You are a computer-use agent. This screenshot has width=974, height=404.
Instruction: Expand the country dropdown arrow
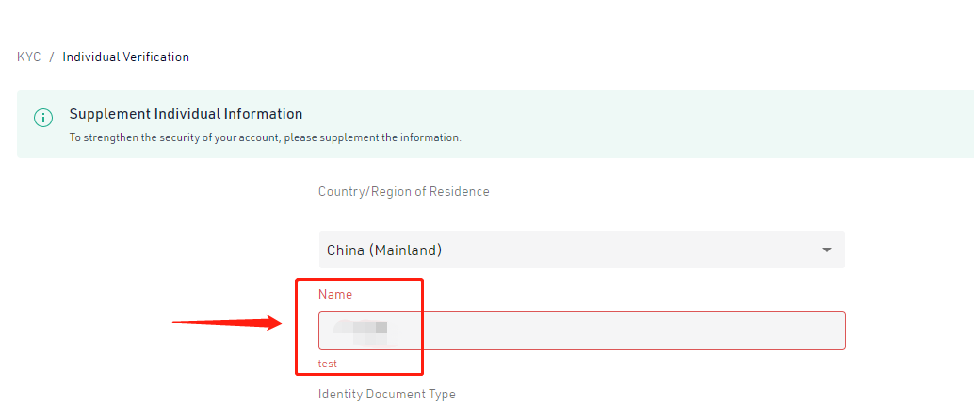827,250
